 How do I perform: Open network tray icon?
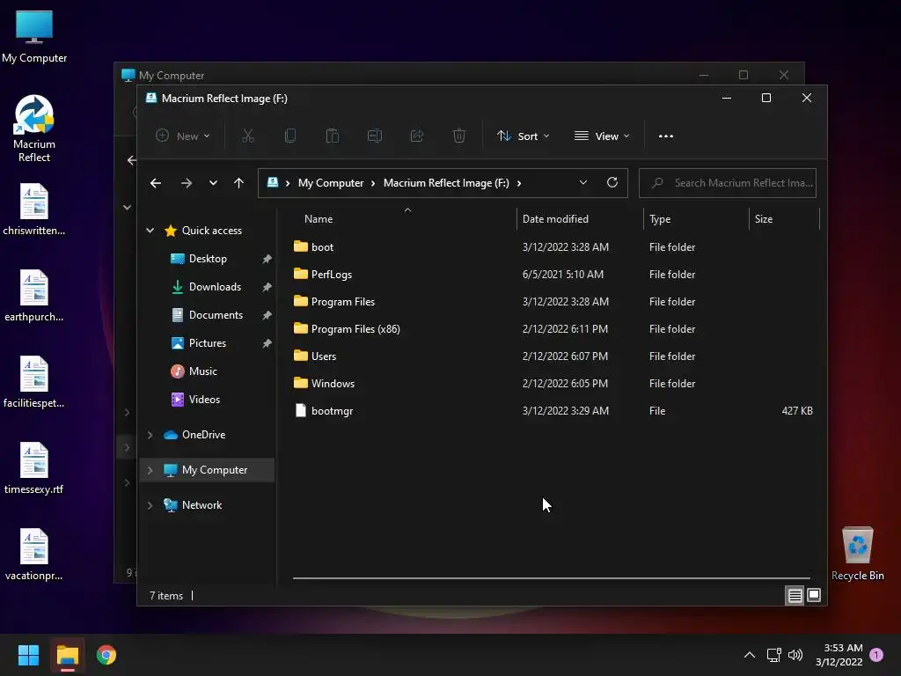click(x=773, y=655)
